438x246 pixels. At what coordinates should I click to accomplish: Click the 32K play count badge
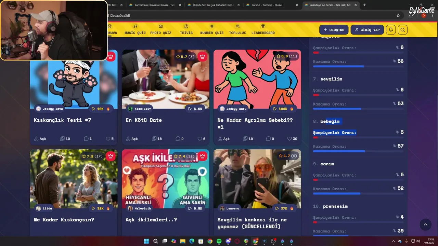[x=101, y=208]
